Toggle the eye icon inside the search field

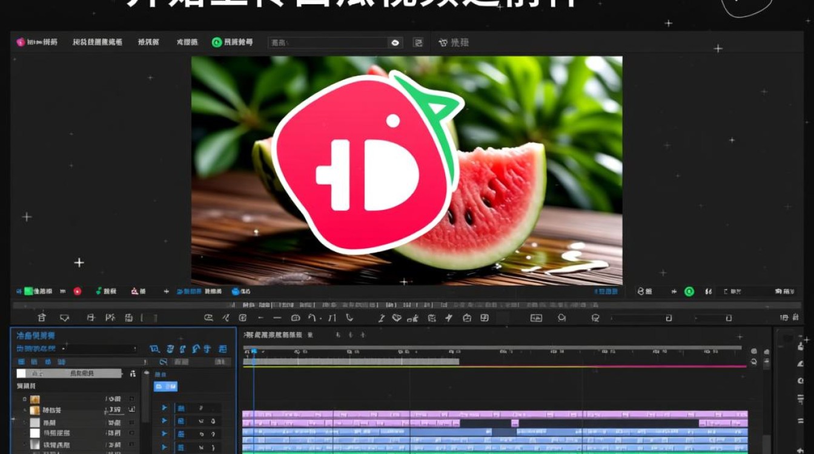[x=395, y=42]
